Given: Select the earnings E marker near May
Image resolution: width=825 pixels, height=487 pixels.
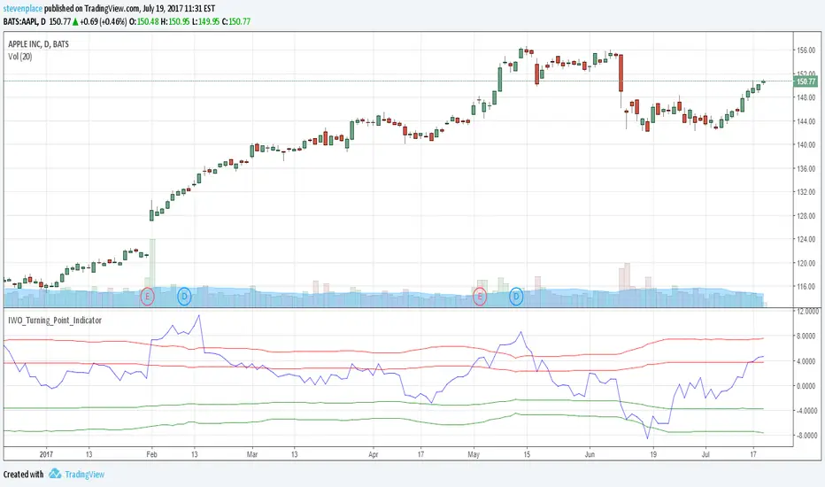Looking at the screenshot, I should coord(479,297).
